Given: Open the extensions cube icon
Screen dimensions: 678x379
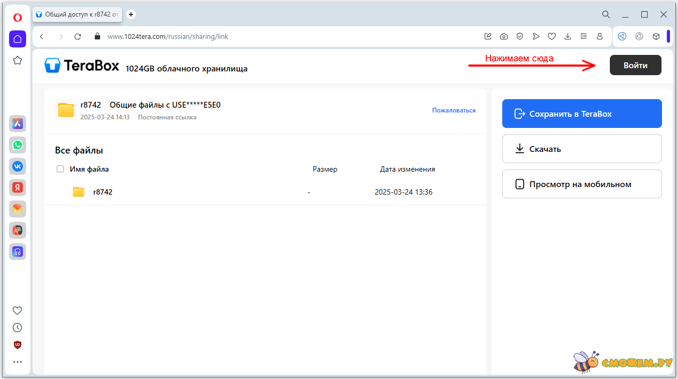Looking at the screenshot, I should 656,37.
